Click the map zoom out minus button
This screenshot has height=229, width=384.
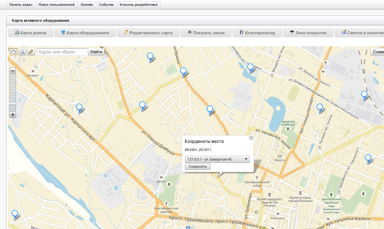13,71
